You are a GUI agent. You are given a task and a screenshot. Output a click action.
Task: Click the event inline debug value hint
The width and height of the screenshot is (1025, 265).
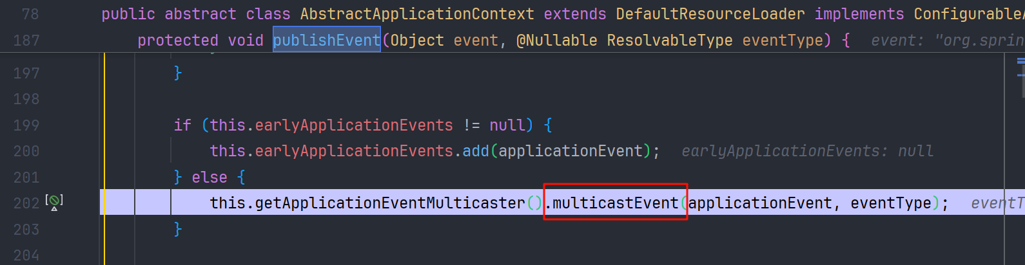point(947,41)
